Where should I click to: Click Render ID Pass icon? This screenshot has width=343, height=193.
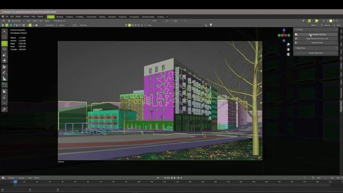coord(296,43)
